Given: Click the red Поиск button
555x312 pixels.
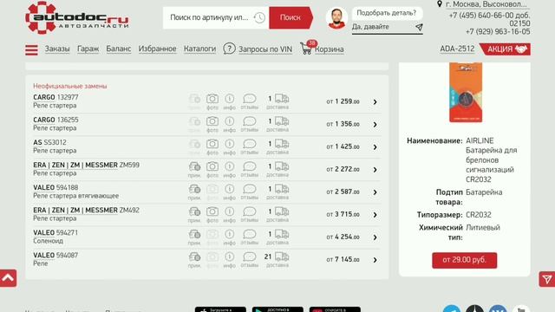Looking at the screenshot, I should [x=291, y=17].
